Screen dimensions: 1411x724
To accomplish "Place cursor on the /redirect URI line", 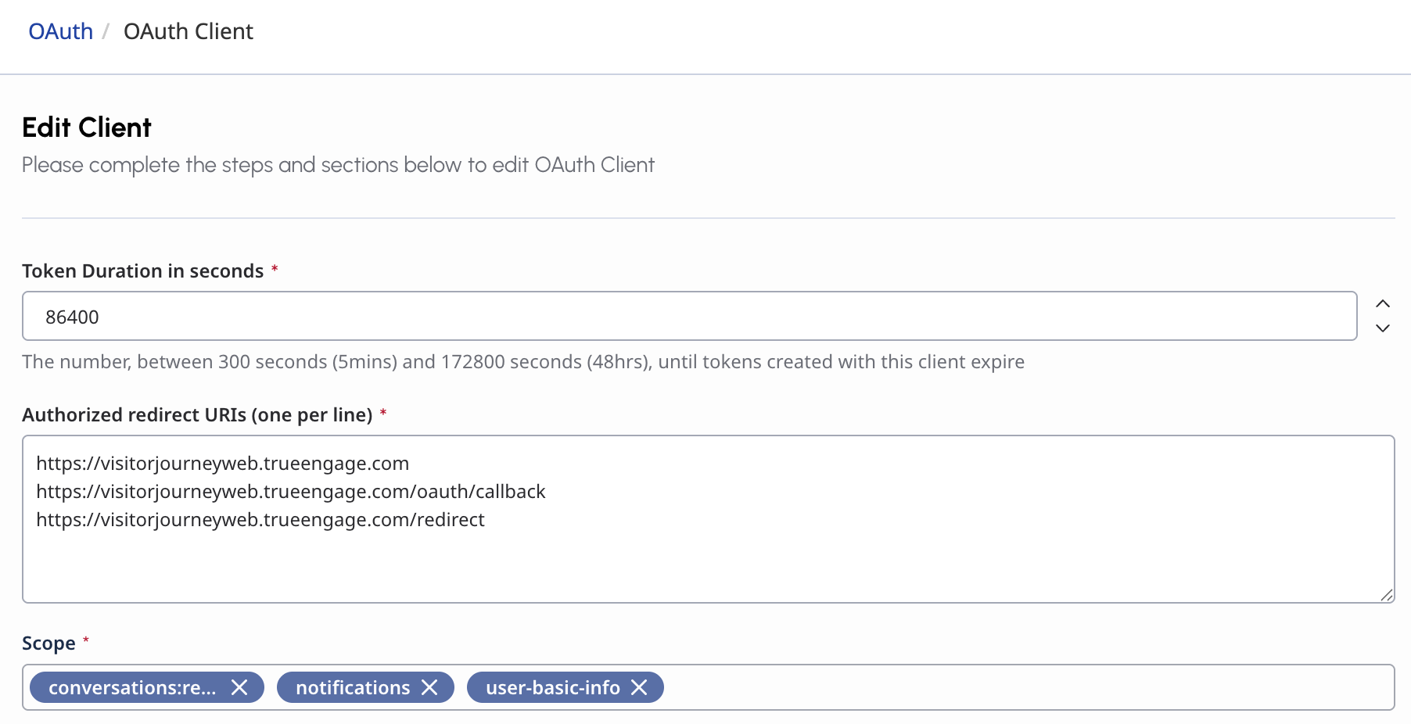I will [260, 519].
